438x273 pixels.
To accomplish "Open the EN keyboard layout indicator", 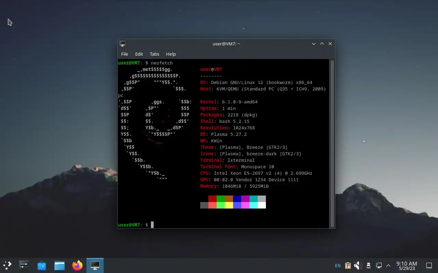I will point(338,266).
